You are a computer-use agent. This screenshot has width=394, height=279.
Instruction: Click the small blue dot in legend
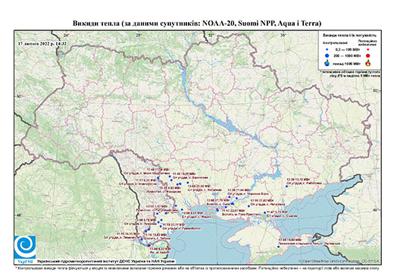(327, 50)
